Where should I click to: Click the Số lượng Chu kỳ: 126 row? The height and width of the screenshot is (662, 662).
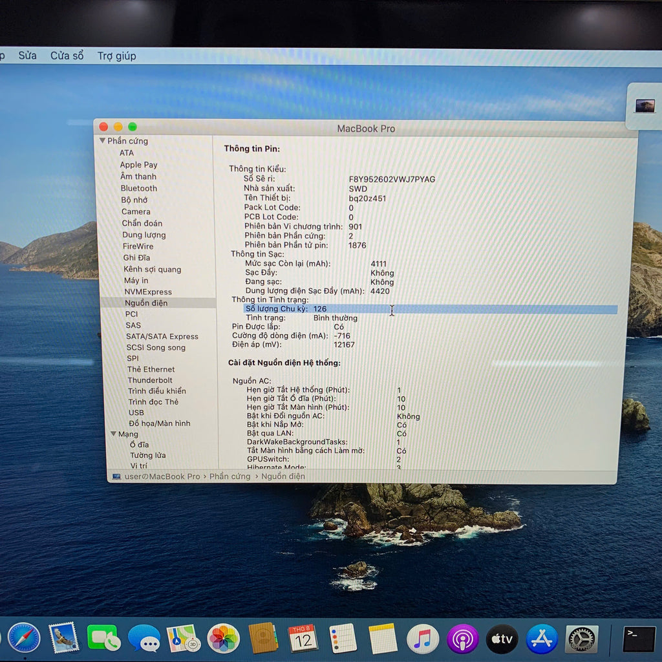pyautogui.click(x=430, y=309)
